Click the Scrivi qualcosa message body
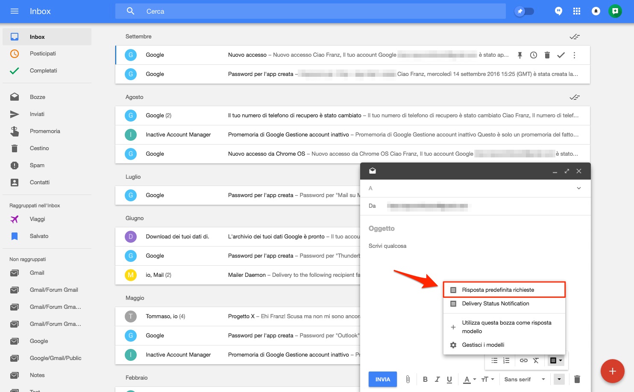Viewport: 634px width, 392px height. pos(475,246)
